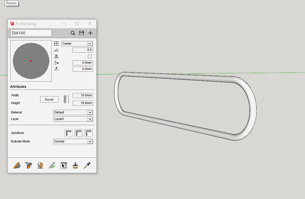Viewport: 305px width, 199px height.
Task: Close the Profile Dialog window
Action: (x=90, y=24)
